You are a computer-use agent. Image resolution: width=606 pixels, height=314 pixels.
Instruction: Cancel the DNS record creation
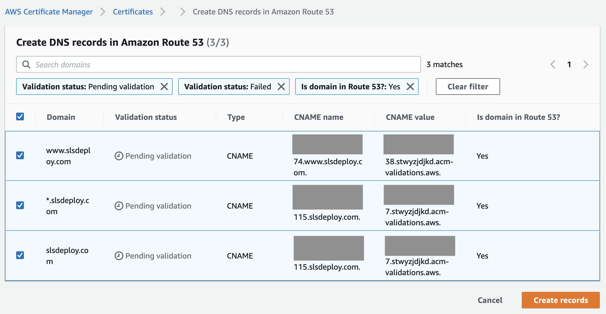pyautogui.click(x=490, y=300)
